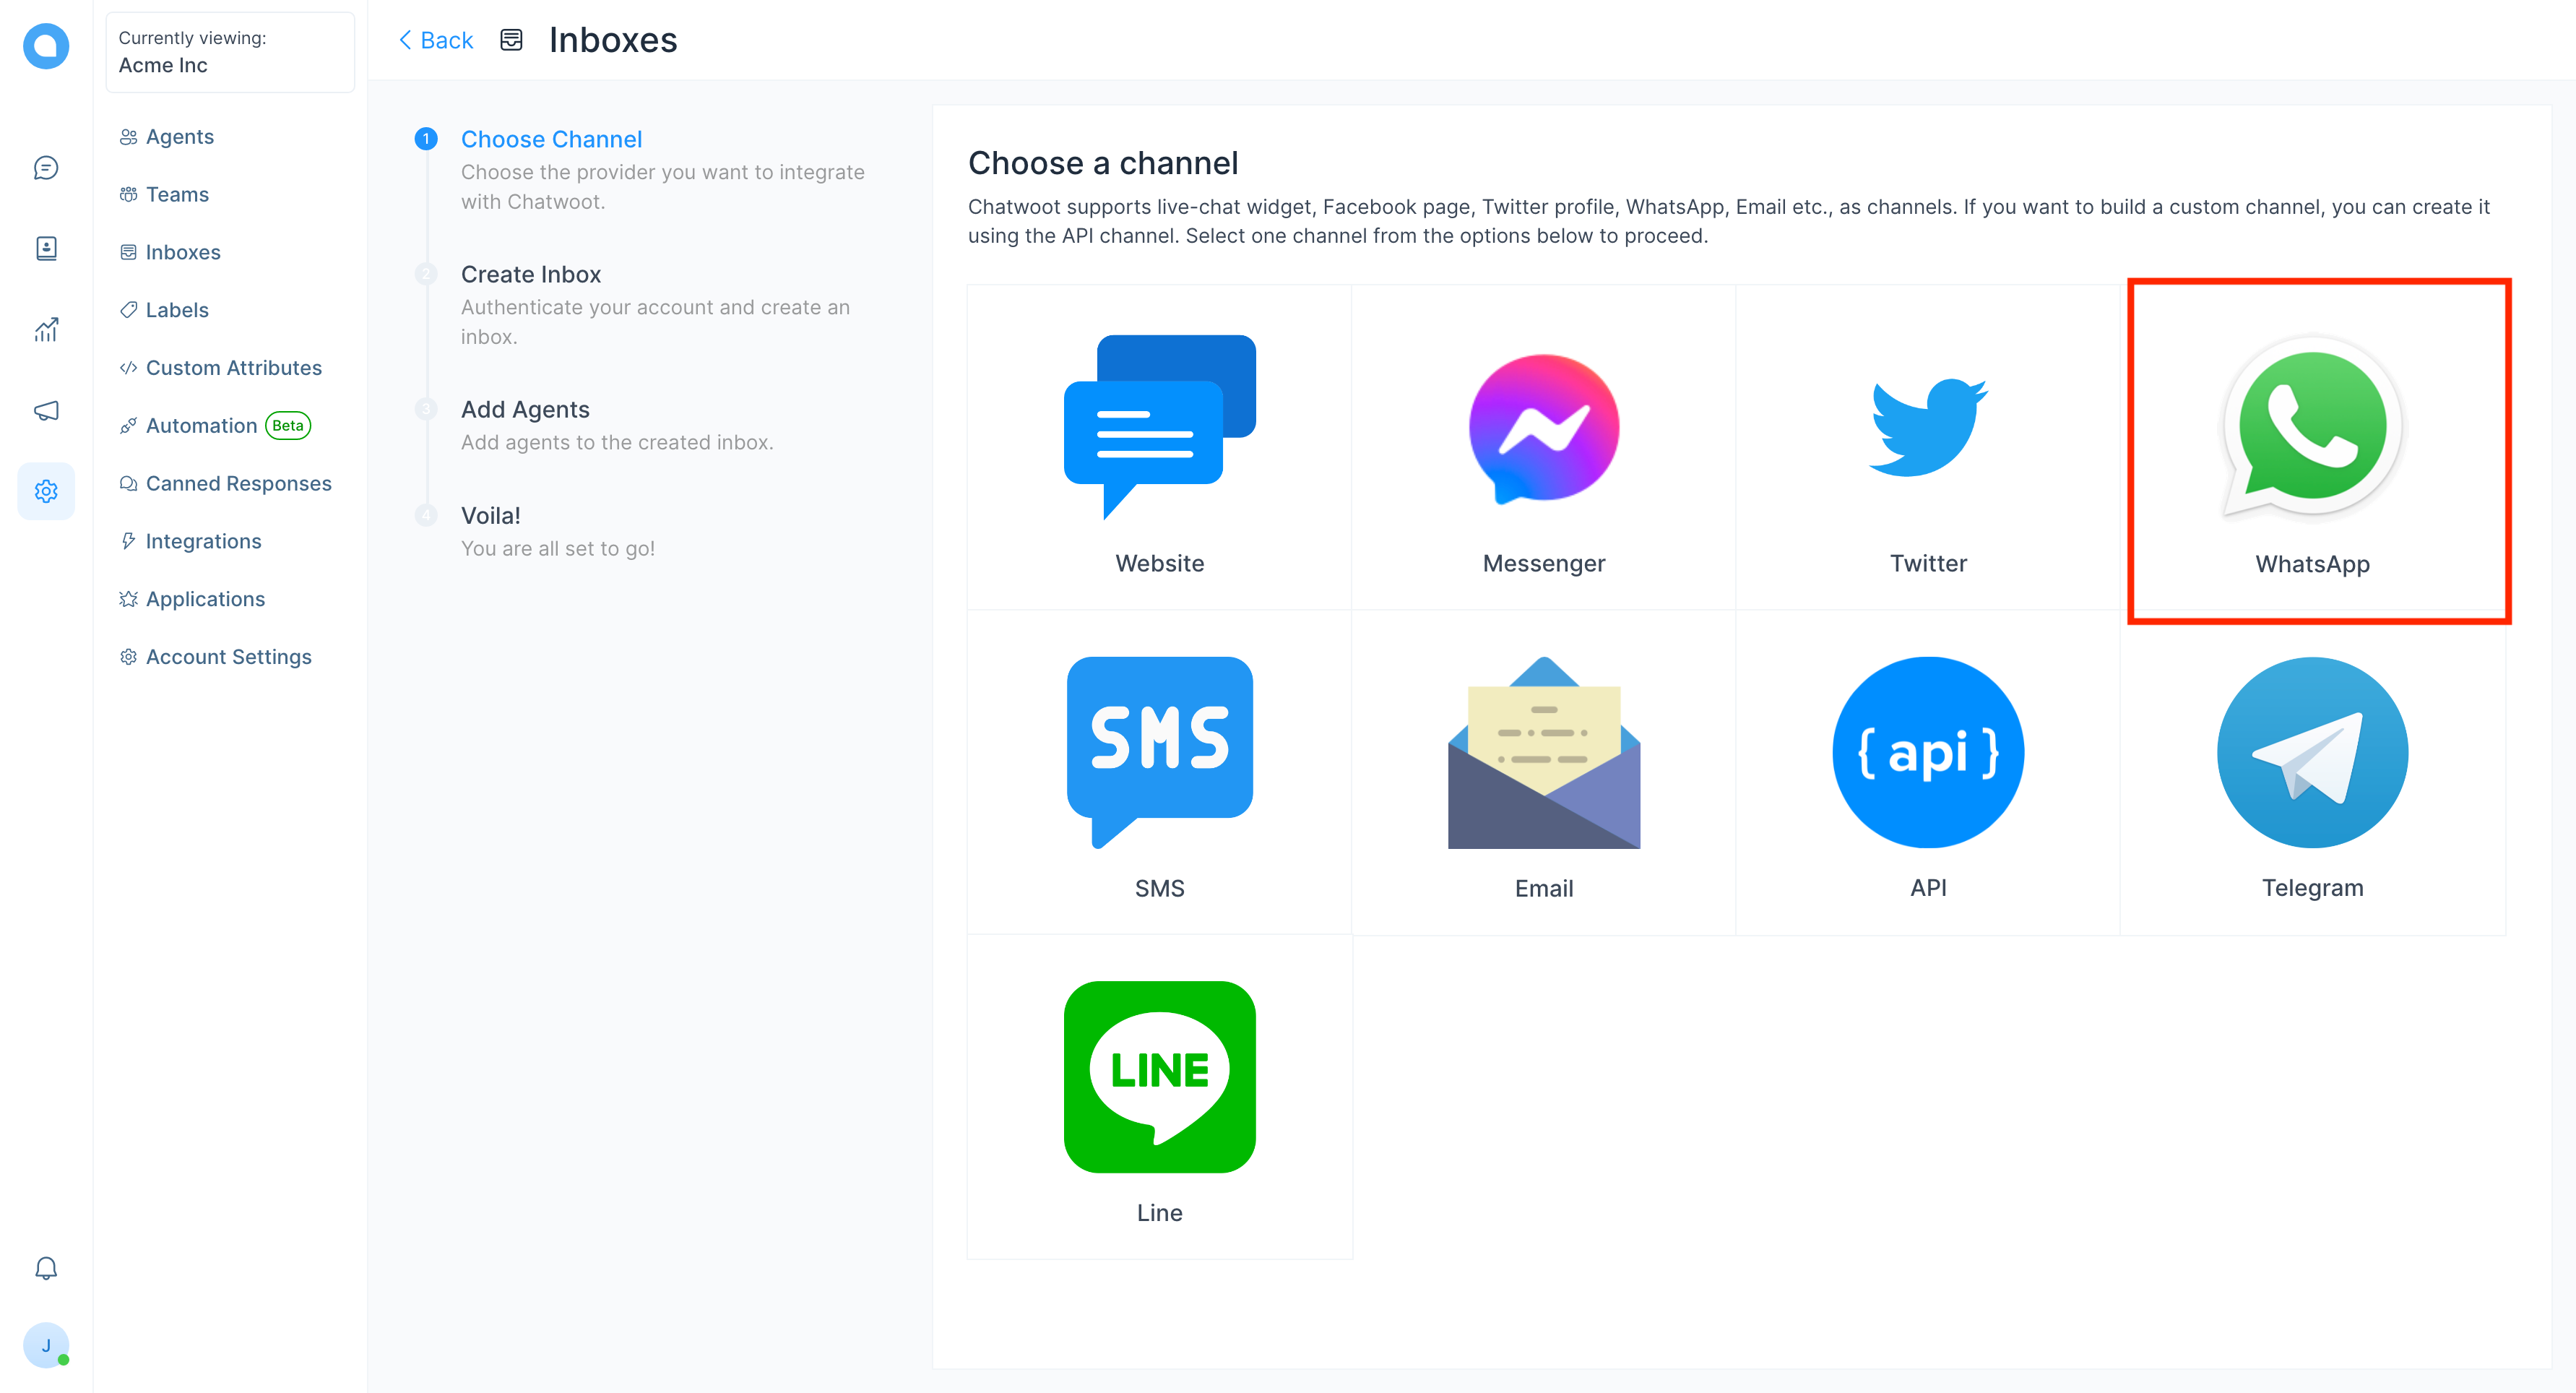The height and width of the screenshot is (1393, 2576).
Task: Open Custom Attributes settings
Action: point(235,367)
